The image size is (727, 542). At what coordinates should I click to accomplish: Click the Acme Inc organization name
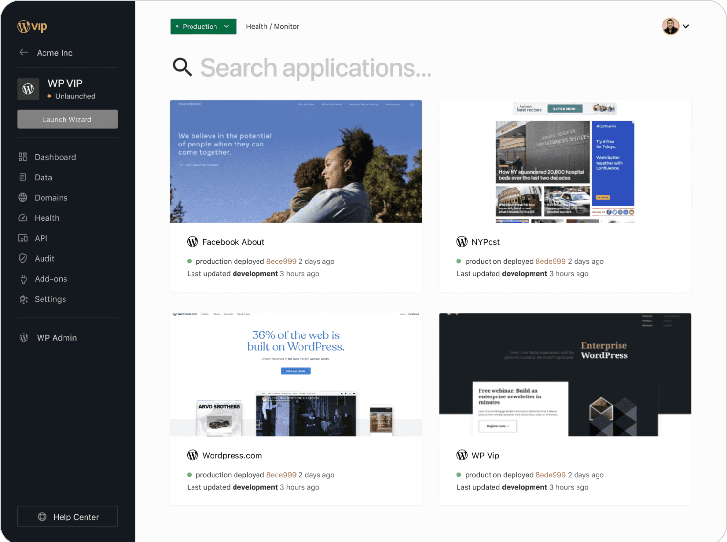tap(55, 53)
